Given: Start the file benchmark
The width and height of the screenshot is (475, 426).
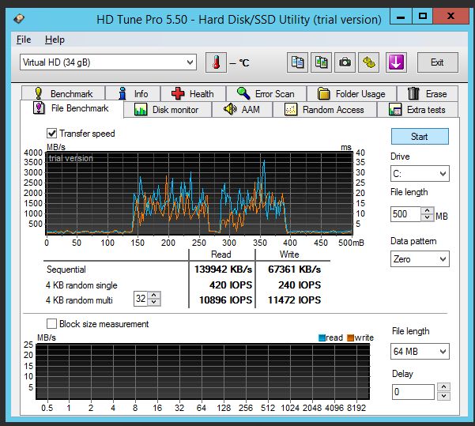Looking at the screenshot, I should click(420, 137).
